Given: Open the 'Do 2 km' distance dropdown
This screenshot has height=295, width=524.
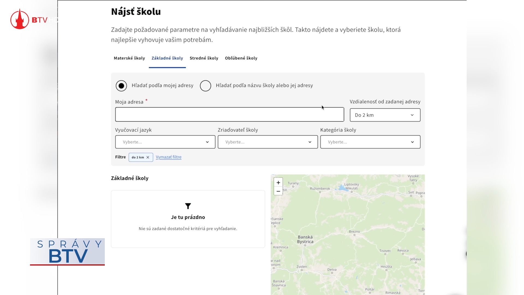Looking at the screenshot, I should click(385, 115).
